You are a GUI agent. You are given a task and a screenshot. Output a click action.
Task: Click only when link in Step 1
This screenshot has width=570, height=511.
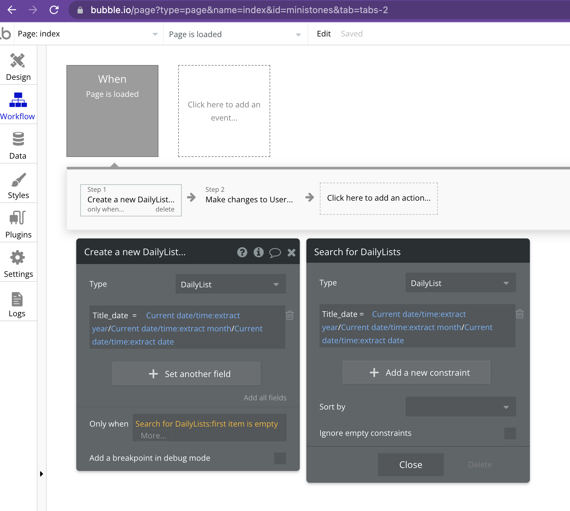[106, 209]
